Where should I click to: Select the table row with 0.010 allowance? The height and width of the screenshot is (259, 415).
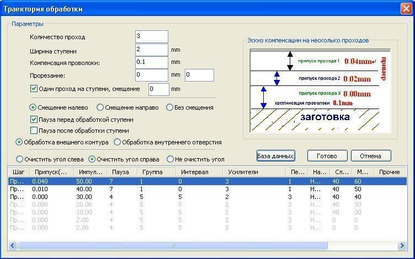[166, 189]
